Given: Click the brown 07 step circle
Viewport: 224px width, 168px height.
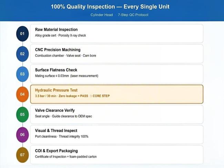Looking at the screenshot, I should [x=22, y=155].
